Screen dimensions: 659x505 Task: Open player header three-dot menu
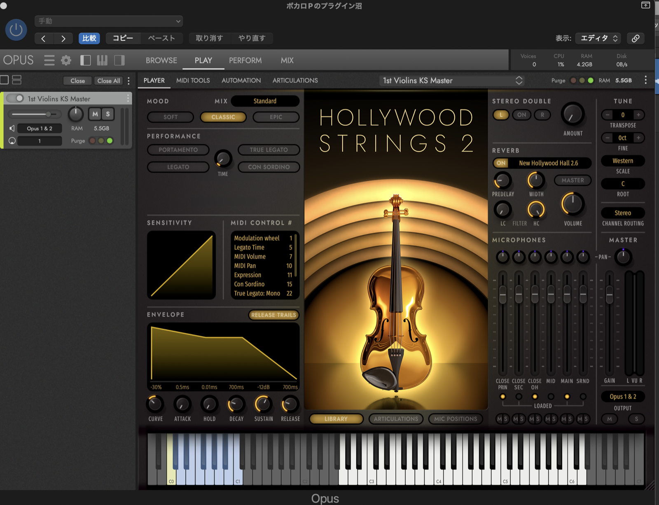[645, 80]
